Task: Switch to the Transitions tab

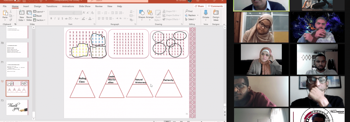Action: coord(51,6)
